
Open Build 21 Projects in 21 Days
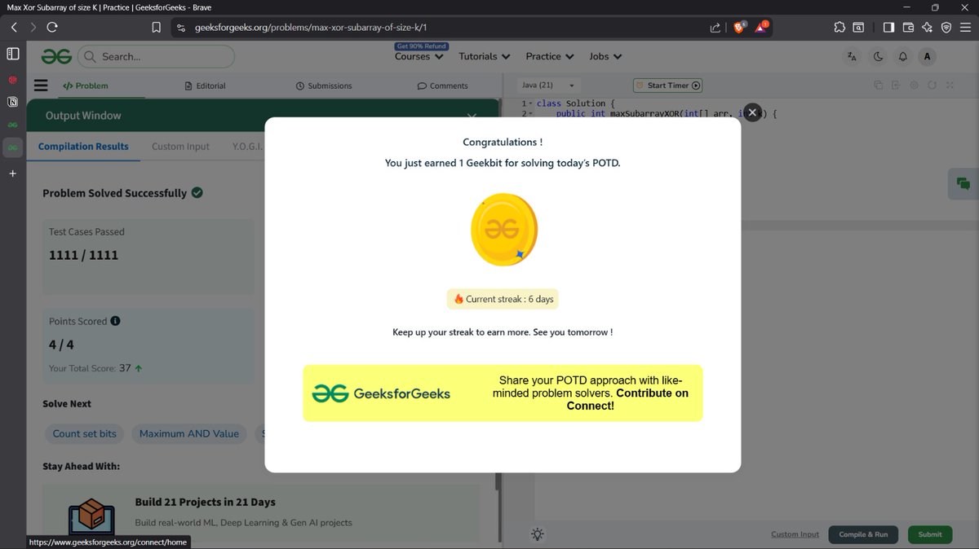pos(261,512)
